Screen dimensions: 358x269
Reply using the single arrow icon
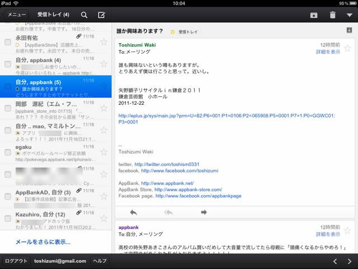click(134, 212)
